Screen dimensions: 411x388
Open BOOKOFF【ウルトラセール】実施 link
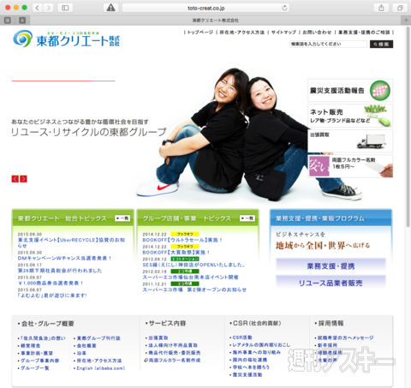[182, 240]
